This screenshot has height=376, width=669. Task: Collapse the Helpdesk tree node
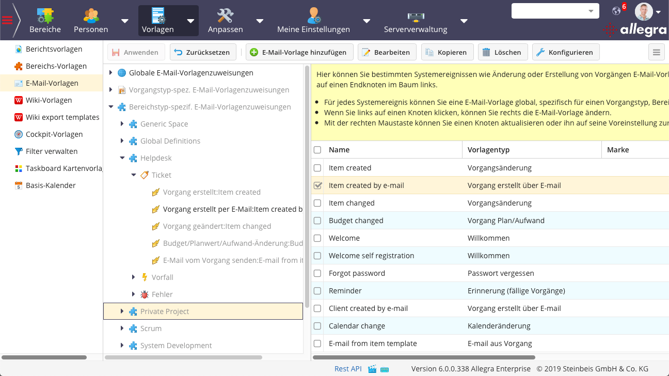(x=122, y=158)
